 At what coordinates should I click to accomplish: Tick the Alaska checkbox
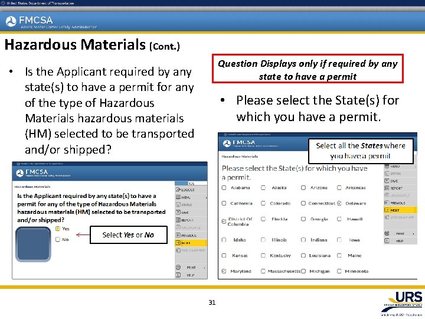(263, 188)
